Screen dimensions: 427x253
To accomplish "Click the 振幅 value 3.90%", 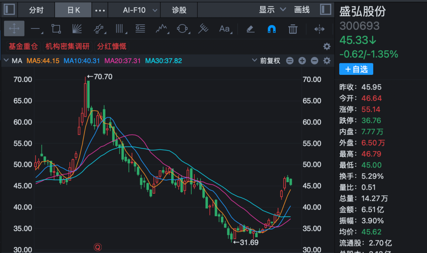I will [x=372, y=221].
